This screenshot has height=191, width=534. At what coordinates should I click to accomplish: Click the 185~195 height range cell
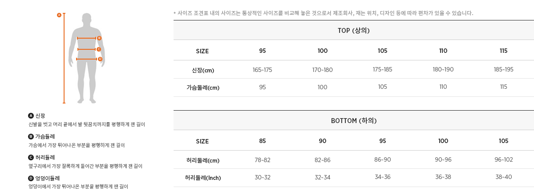click(503, 70)
